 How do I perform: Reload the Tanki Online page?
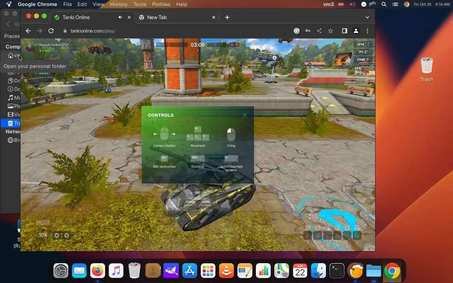(x=51, y=31)
